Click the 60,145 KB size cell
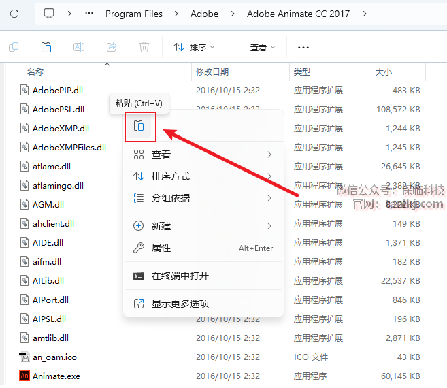 point(401,376)
